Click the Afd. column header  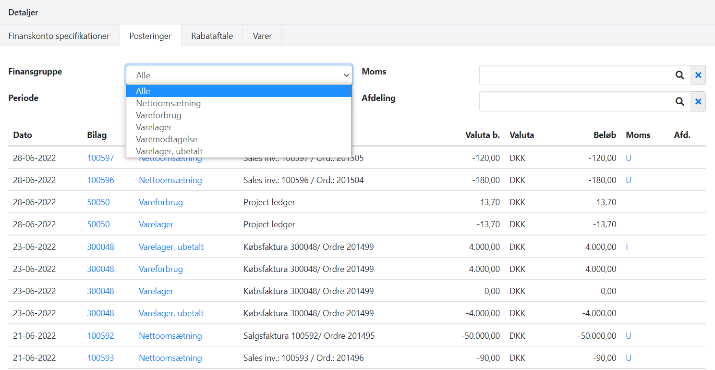[682, 135]
